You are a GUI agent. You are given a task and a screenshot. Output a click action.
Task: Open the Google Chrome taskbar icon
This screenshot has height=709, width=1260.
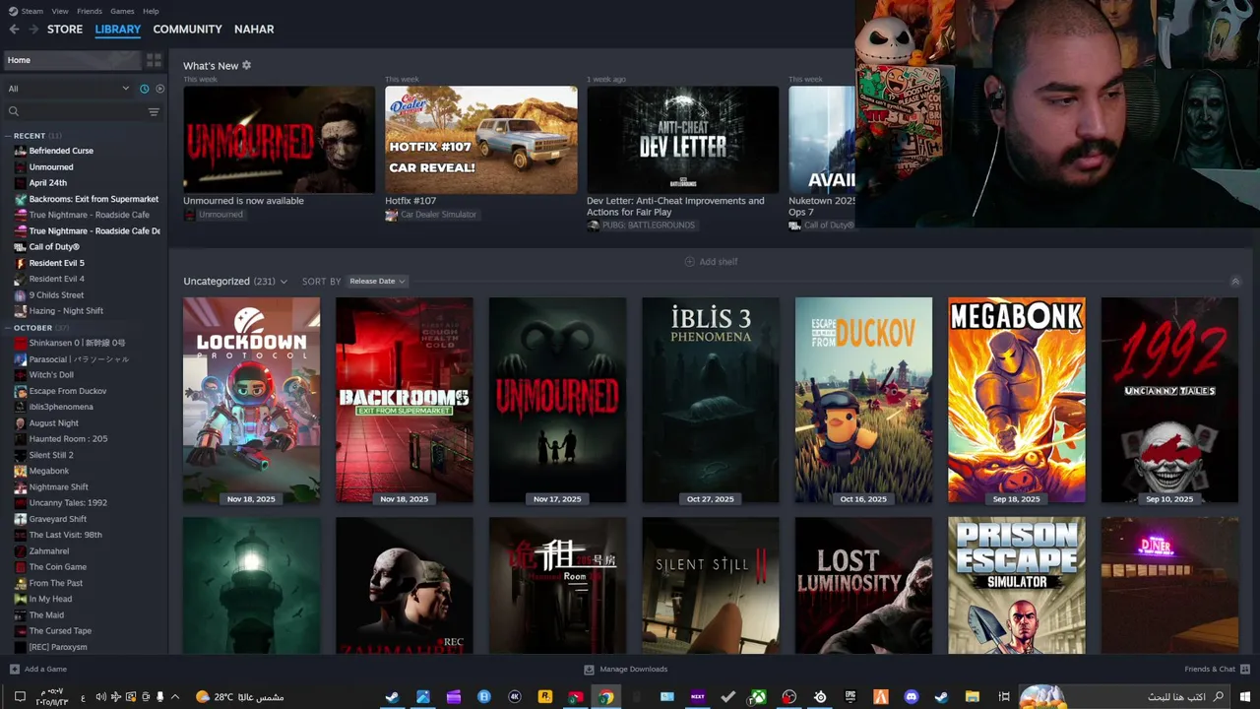point(606,697)
